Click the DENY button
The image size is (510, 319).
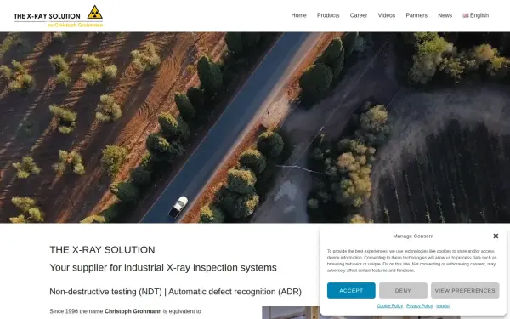(x=403, y=290)
